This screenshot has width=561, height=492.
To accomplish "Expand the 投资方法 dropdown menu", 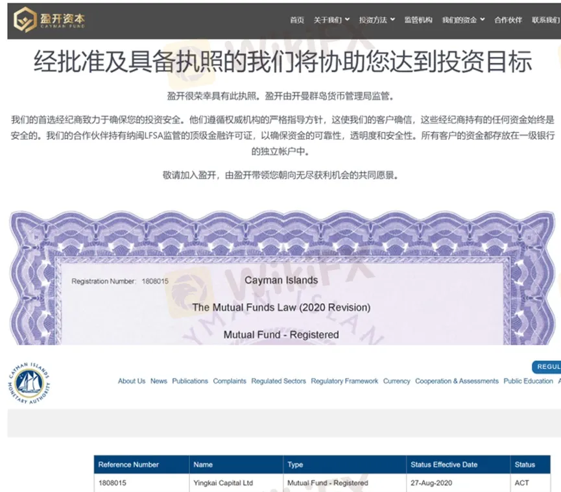I will 377,20.
